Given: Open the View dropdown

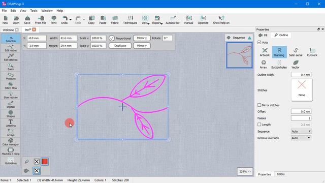Looking at the screenshot, I should click(x=145, y=20).
